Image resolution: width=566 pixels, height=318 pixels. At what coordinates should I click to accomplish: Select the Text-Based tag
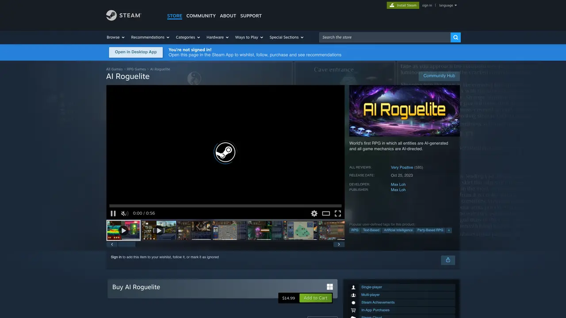(x=371, y=230)
